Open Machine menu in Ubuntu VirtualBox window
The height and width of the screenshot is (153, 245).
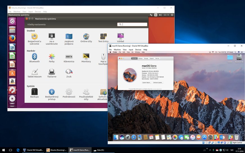(x=17, y=12)
